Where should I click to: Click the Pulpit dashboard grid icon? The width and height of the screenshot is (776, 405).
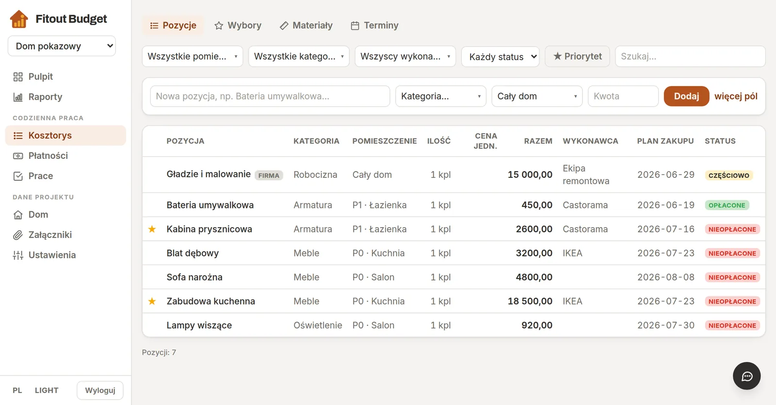point(18,77)
